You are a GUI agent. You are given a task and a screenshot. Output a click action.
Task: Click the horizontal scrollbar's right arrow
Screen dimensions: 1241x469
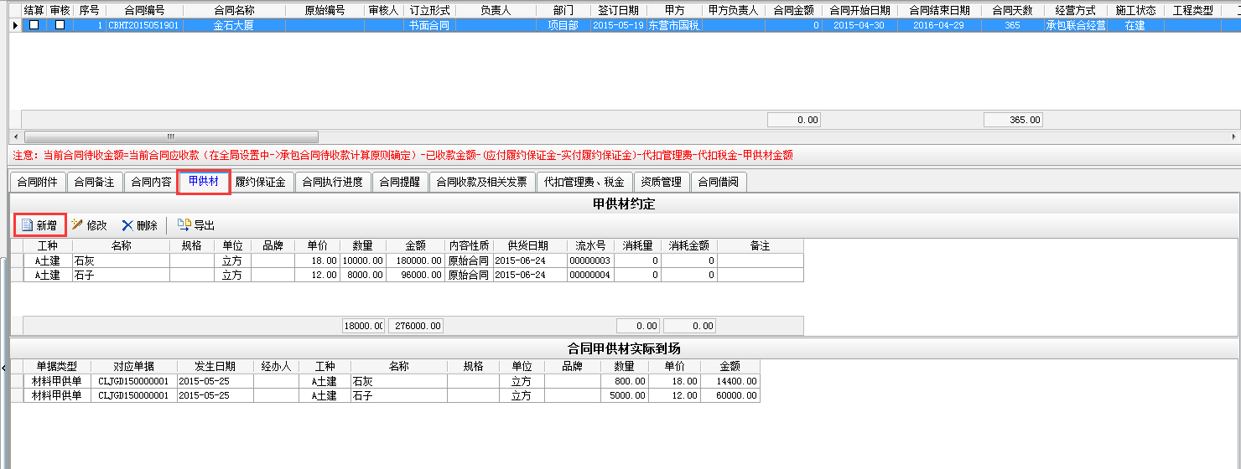coord(1233,137)
